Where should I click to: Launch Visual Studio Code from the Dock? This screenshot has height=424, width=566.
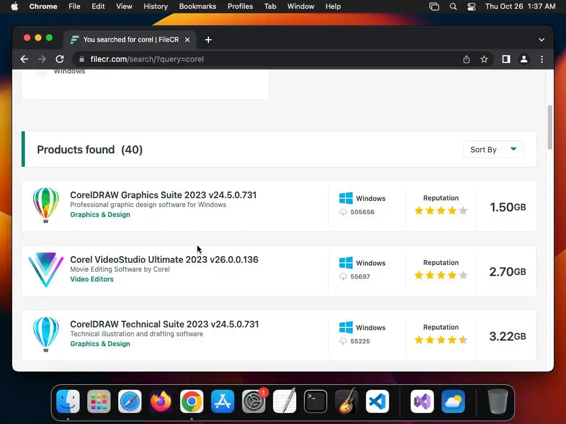[377, 401]
